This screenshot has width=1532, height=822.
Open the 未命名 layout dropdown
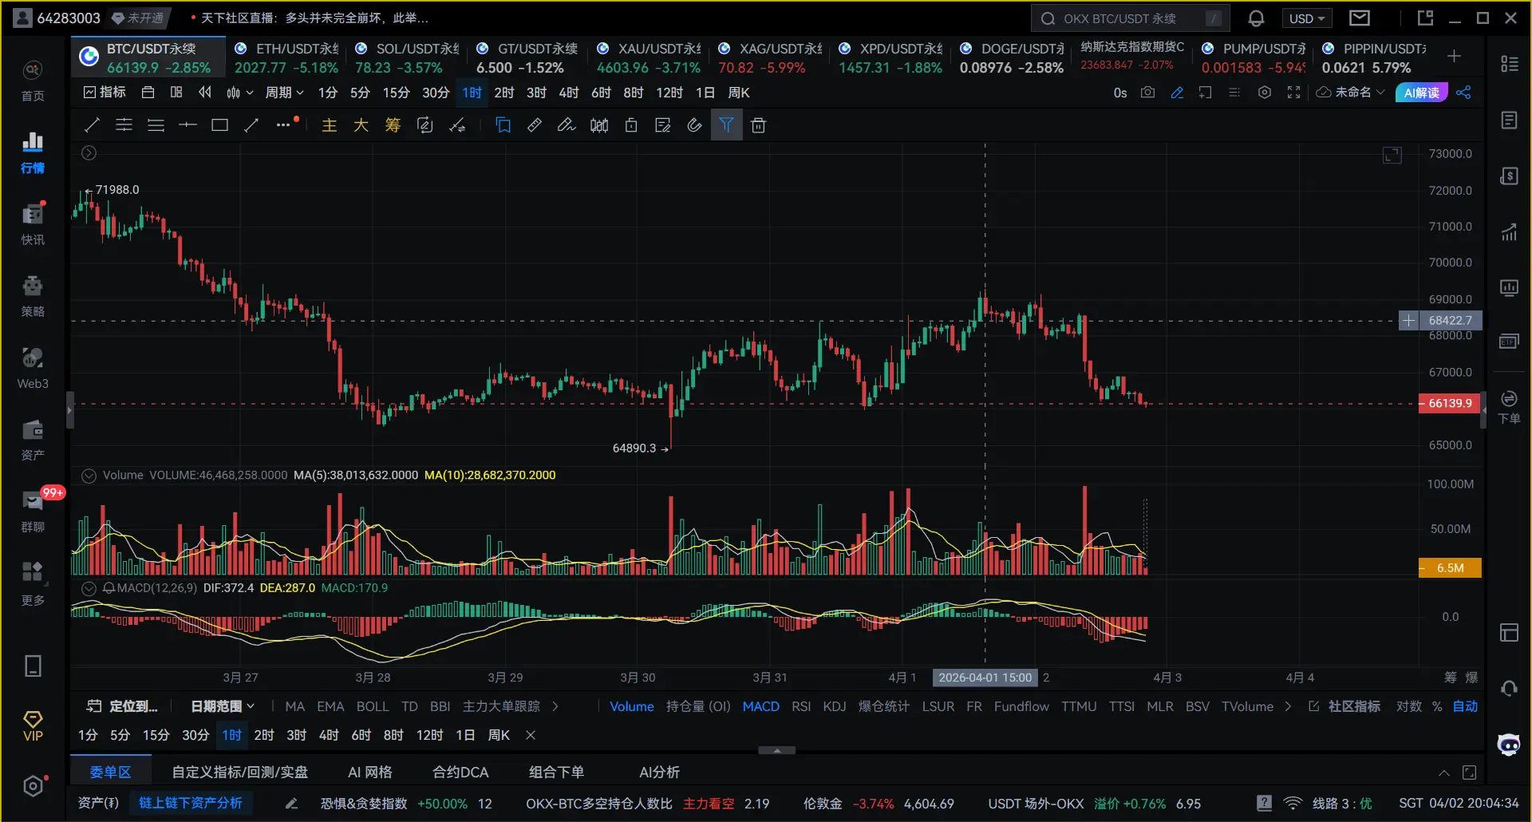[1351, 93]
